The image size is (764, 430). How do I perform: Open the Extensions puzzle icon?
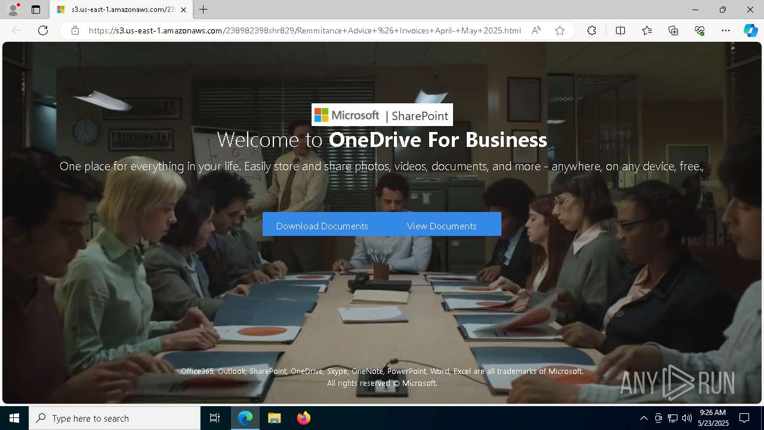click(x=592, y=30)
